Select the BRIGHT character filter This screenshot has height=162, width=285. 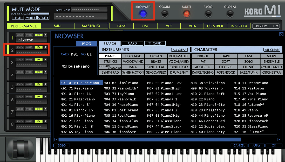coord(203,56)
